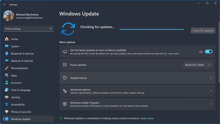Click the update checking progress bar

pyautogui.click(x=152, y=29)
